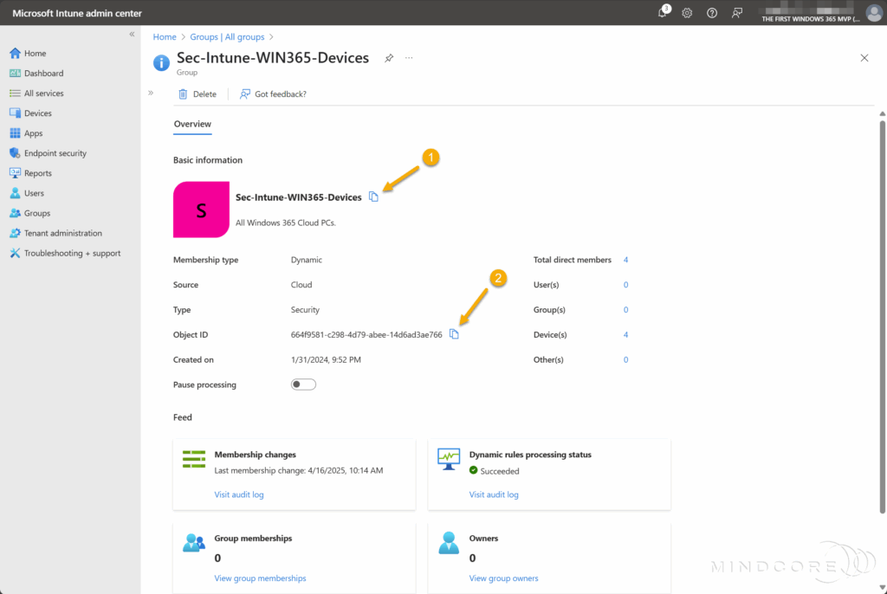
Task: Click the Delete trash button
Action: coord(197,94)
